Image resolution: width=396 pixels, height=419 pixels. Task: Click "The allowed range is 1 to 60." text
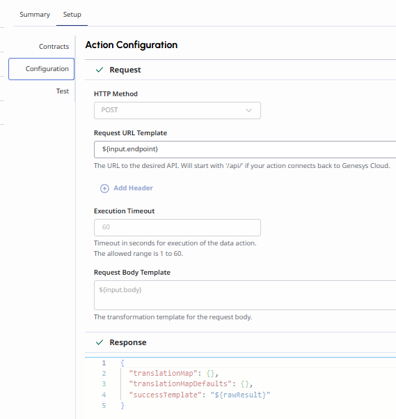(138, 253)
